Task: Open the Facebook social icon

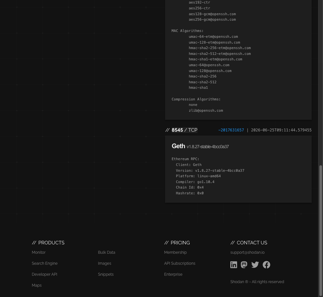Action: click(266, 265)
